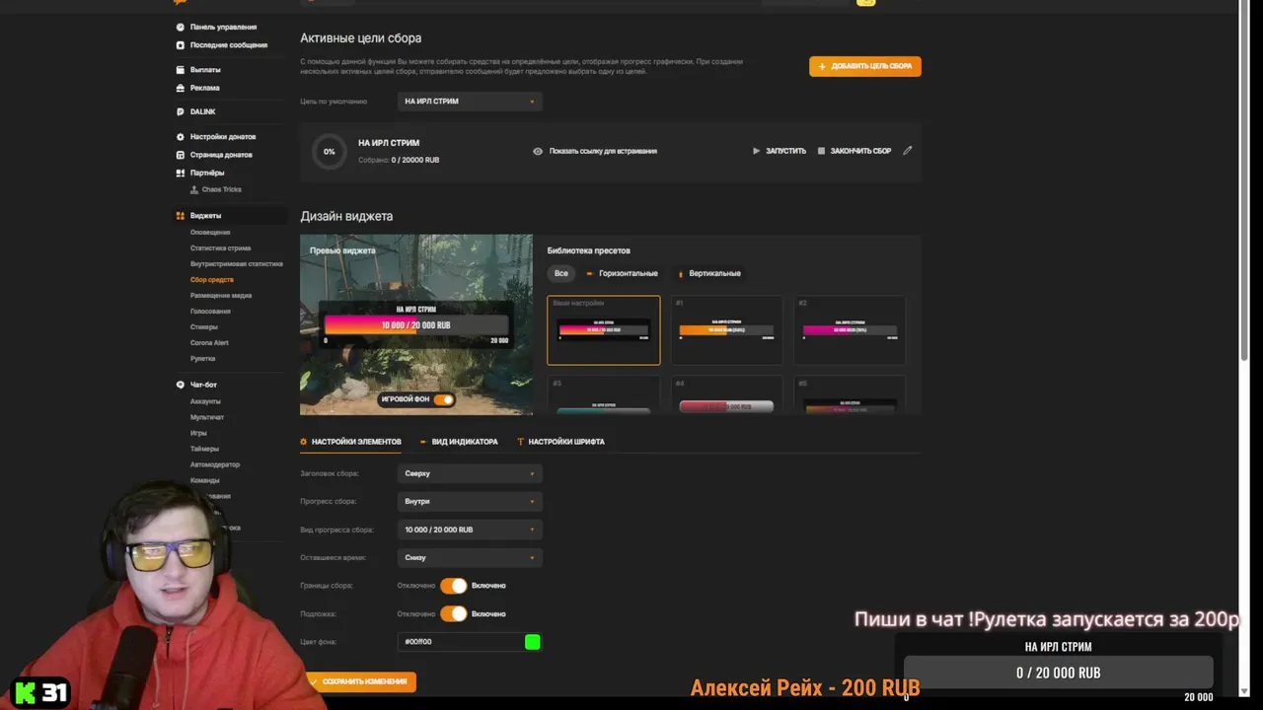Toggle the Игровой фон switch
Image resolution: width=1263 pixels, height=710 pixels.
(443, 399)
